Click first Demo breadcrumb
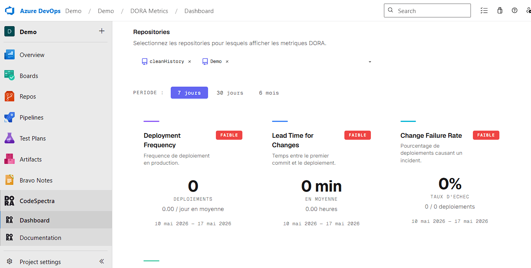Viewport: 531px width, 268px height. pos(73,11)
